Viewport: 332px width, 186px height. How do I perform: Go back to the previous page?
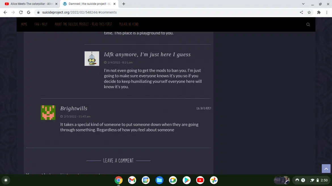point(5,12)
